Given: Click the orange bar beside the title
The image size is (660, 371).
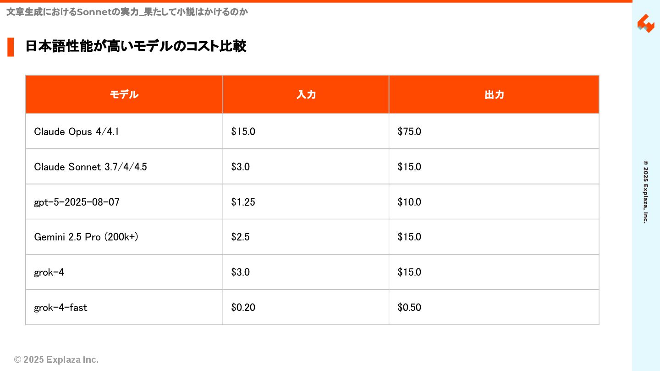Looking at the screenshot, I should [x=11, y=47].
